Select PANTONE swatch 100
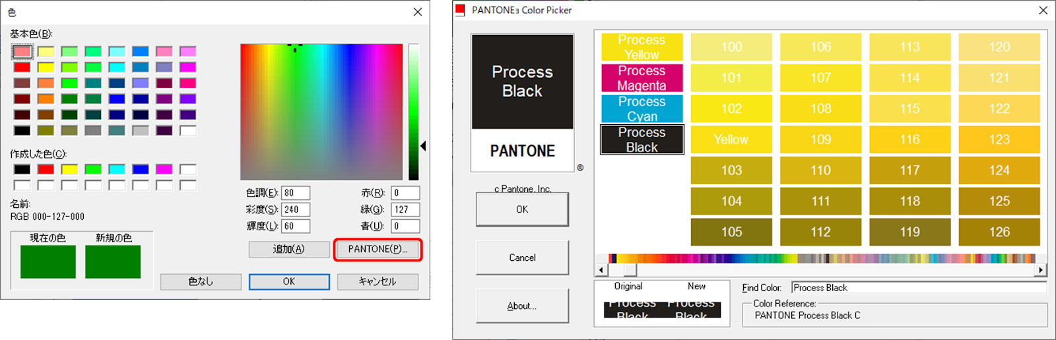1056x340 pixels. [731, 47]
